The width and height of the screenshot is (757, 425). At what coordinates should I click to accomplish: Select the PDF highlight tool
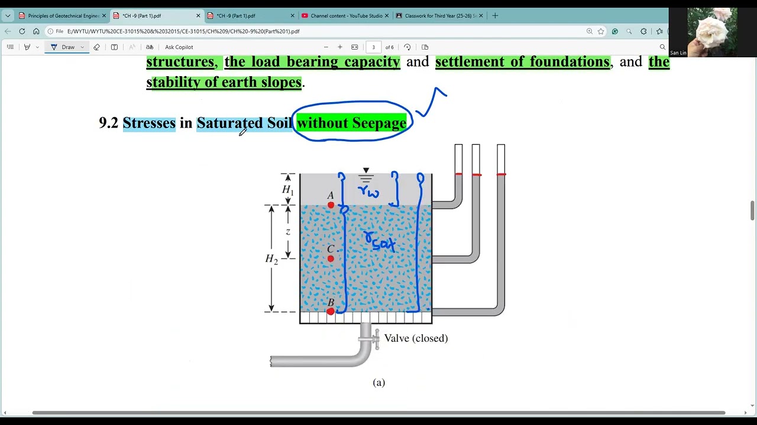(27, 47)
